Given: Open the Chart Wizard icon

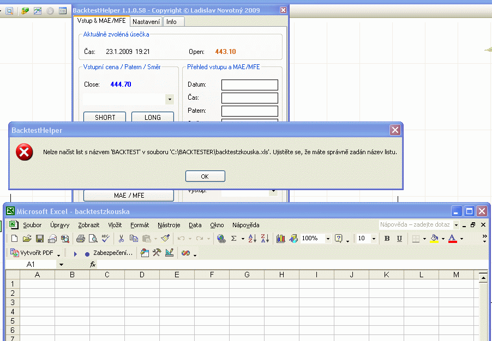Looking at the screenshot, I should pos(281,239).
